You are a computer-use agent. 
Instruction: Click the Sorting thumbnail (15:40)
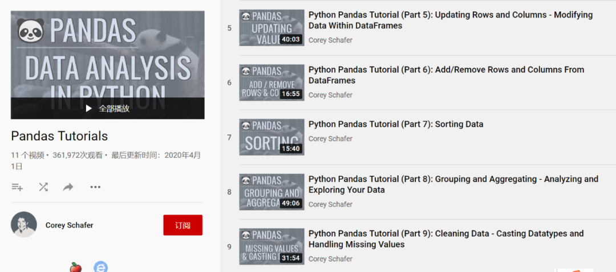point(271,137)
